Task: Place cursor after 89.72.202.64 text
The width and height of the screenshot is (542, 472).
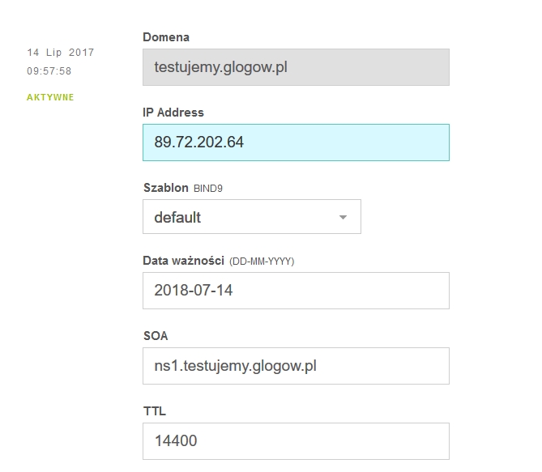Action: click(x=245, y=142)
